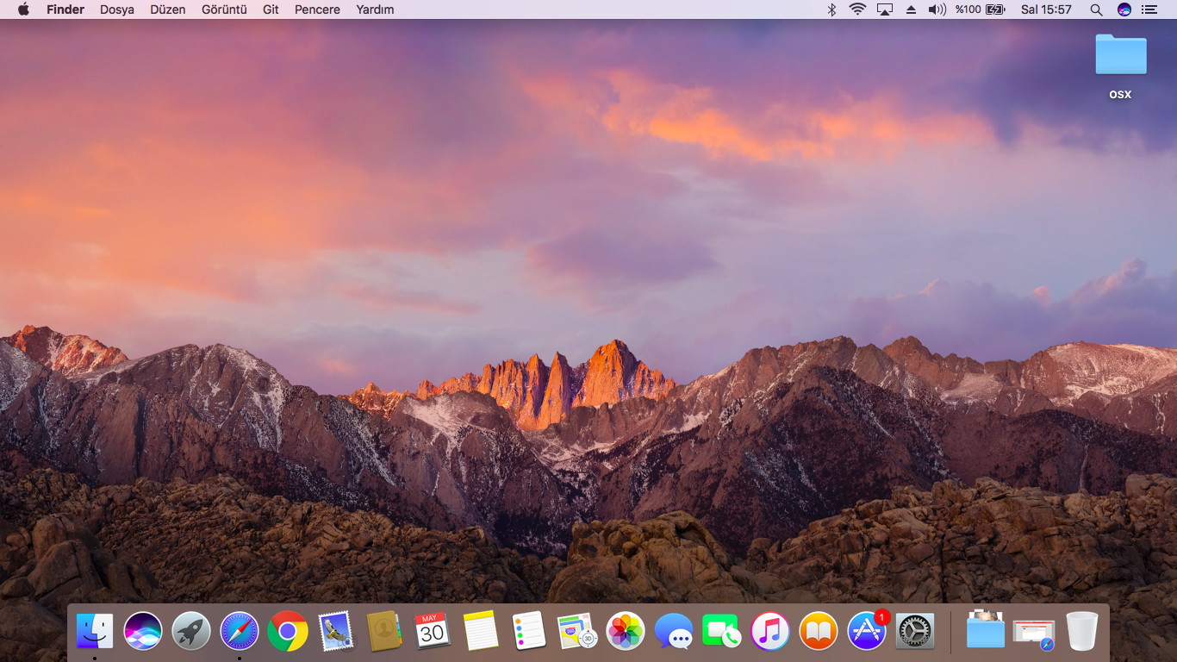Show the battery %100 status menu
The image size is (1177, 662).
pos(980,9)
